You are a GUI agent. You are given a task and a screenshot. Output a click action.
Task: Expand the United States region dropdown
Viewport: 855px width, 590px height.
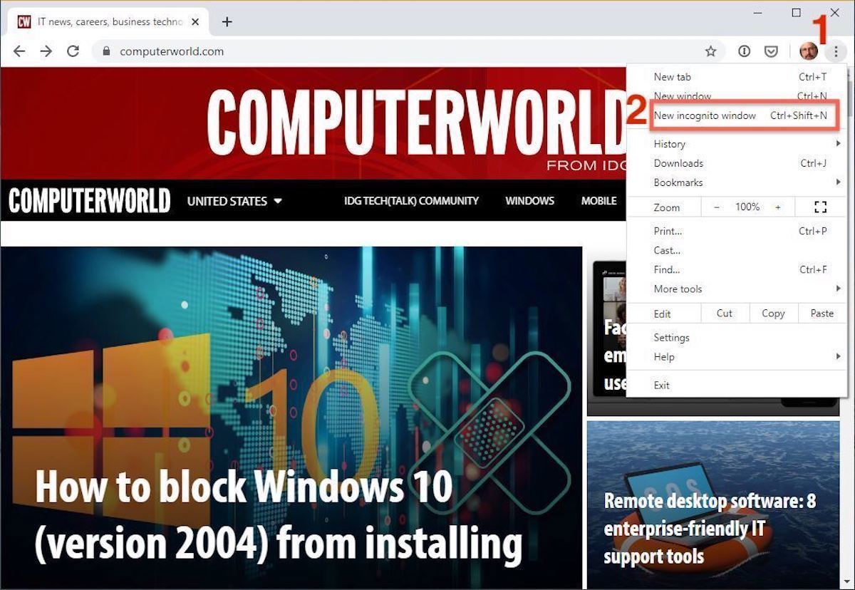(x=234, y=201)
